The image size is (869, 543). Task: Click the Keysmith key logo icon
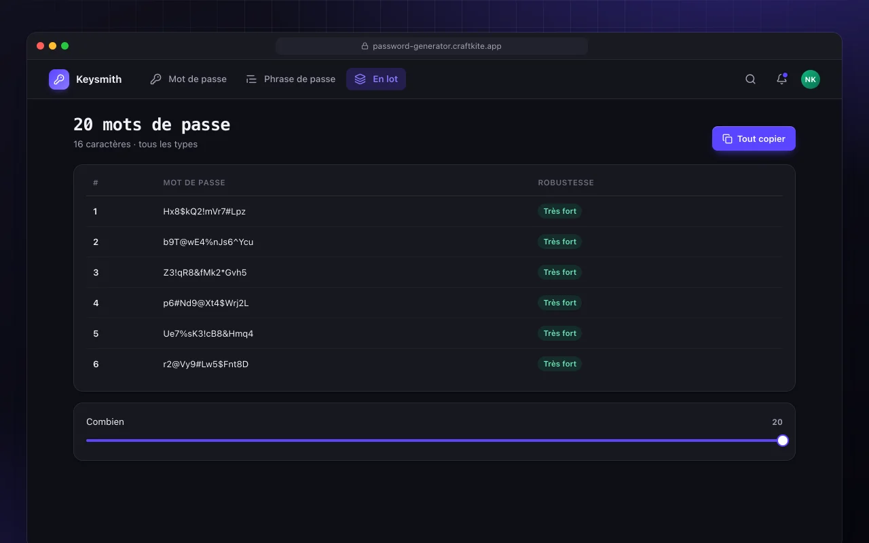point(59,79)
